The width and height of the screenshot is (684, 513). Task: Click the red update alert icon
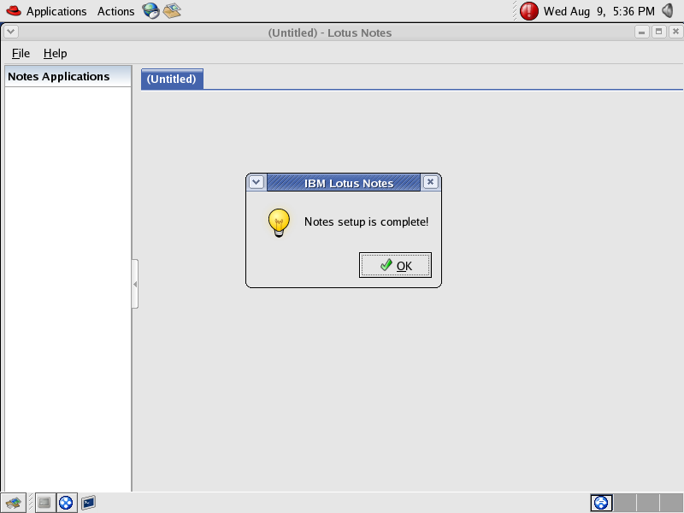click(x=528, y=11)
